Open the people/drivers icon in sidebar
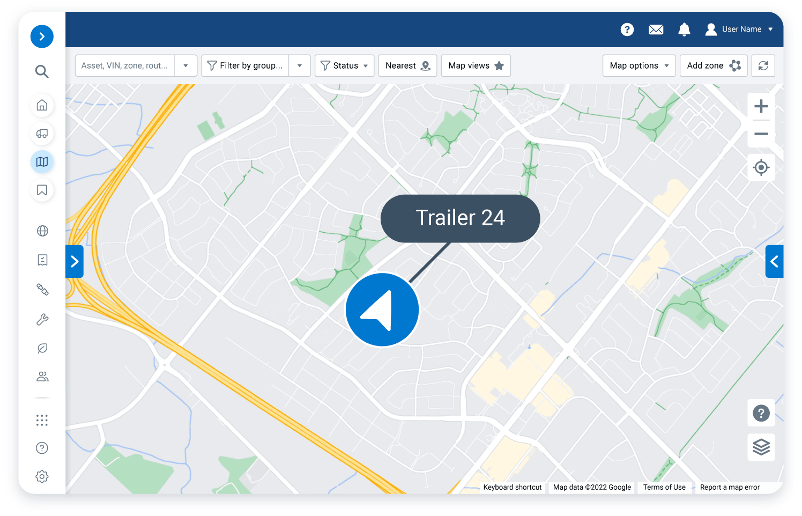 click(42, 376)
